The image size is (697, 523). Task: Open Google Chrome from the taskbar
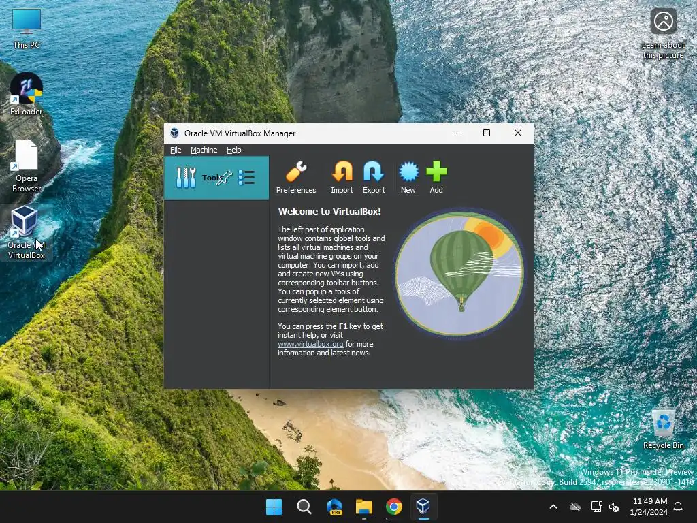pos(394,507)
